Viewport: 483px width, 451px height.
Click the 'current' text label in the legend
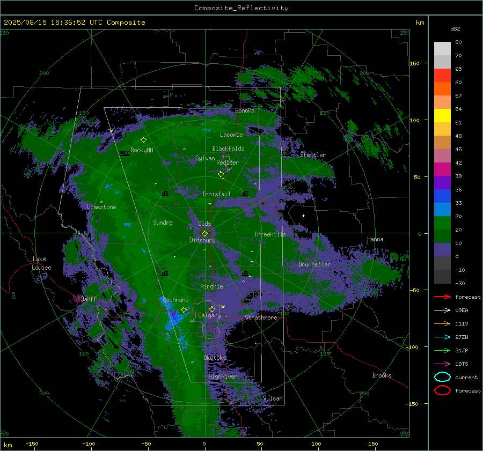(x=466, y=378)
